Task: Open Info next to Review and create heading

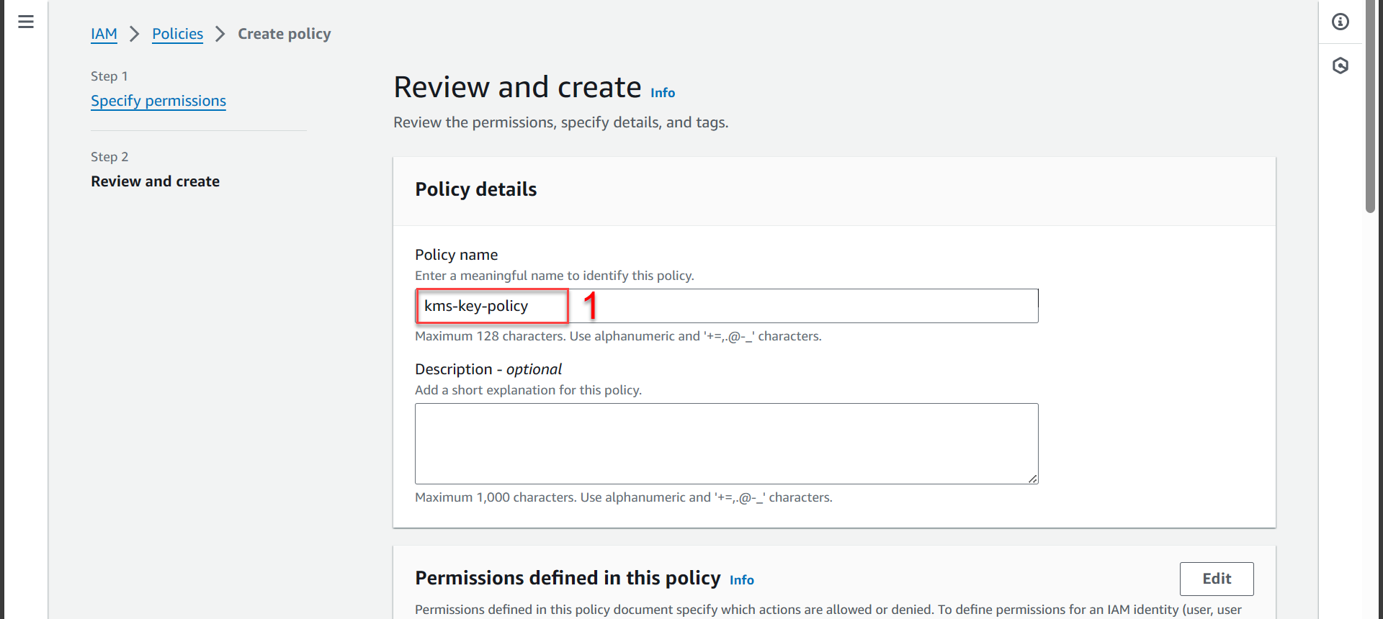Action: (663, 93)
